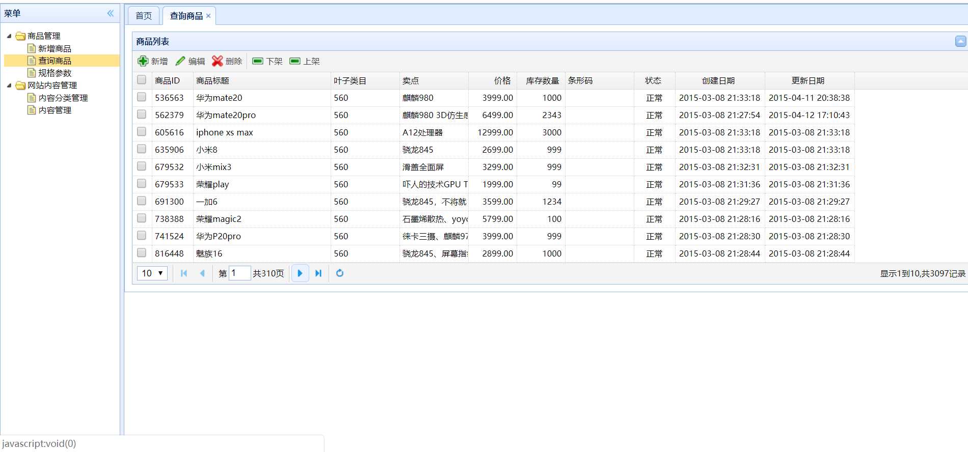
Task: Click the 显示1到10,共3097记录 status text
Action: point(923,273)
